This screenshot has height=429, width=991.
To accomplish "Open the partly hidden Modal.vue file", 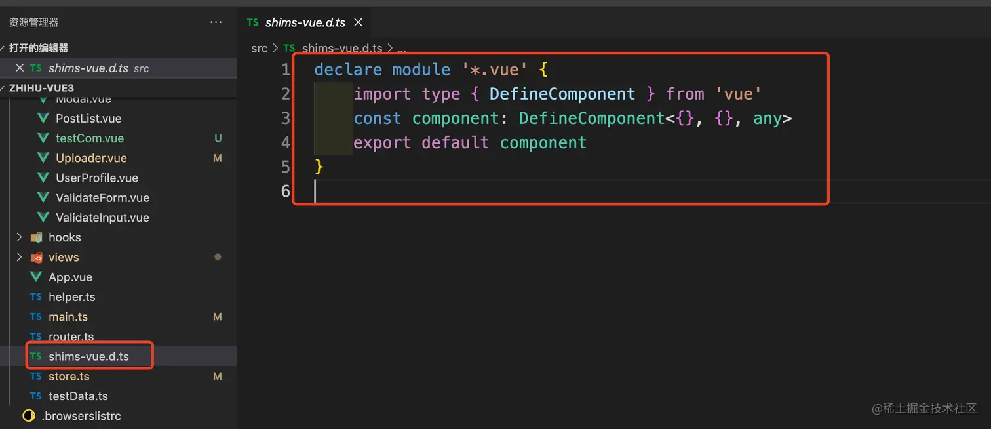I will tap(83, 100).
